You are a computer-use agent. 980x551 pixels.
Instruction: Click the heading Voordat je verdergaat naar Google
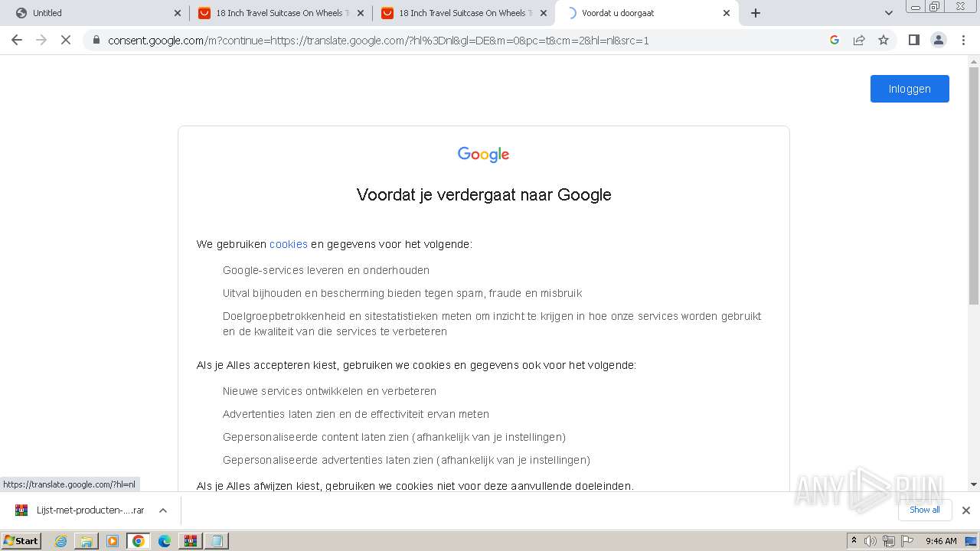[x=484, y=194]
